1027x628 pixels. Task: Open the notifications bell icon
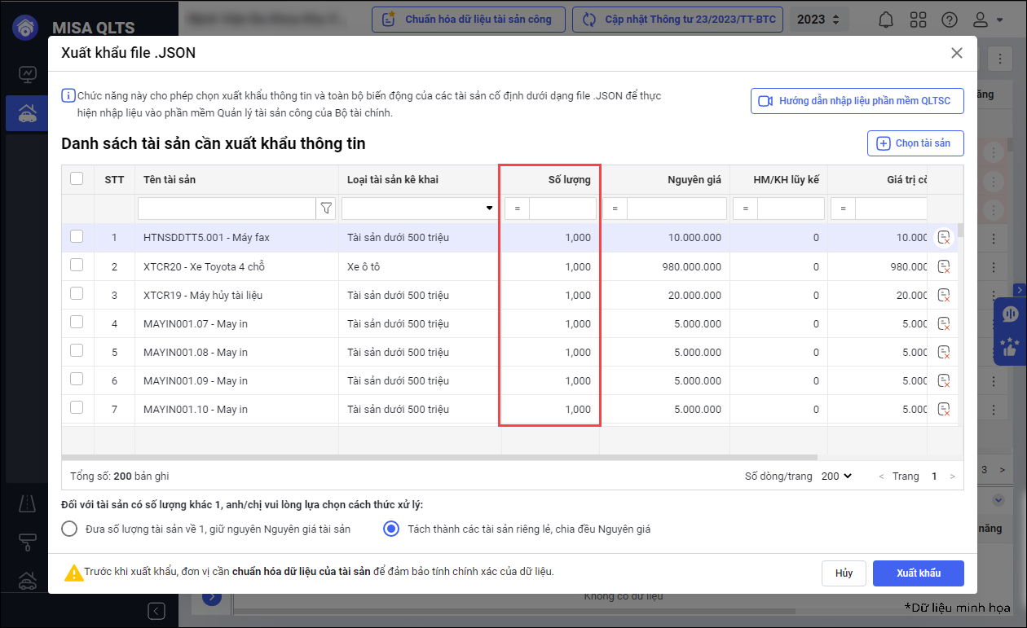click(x=887, y=20)
